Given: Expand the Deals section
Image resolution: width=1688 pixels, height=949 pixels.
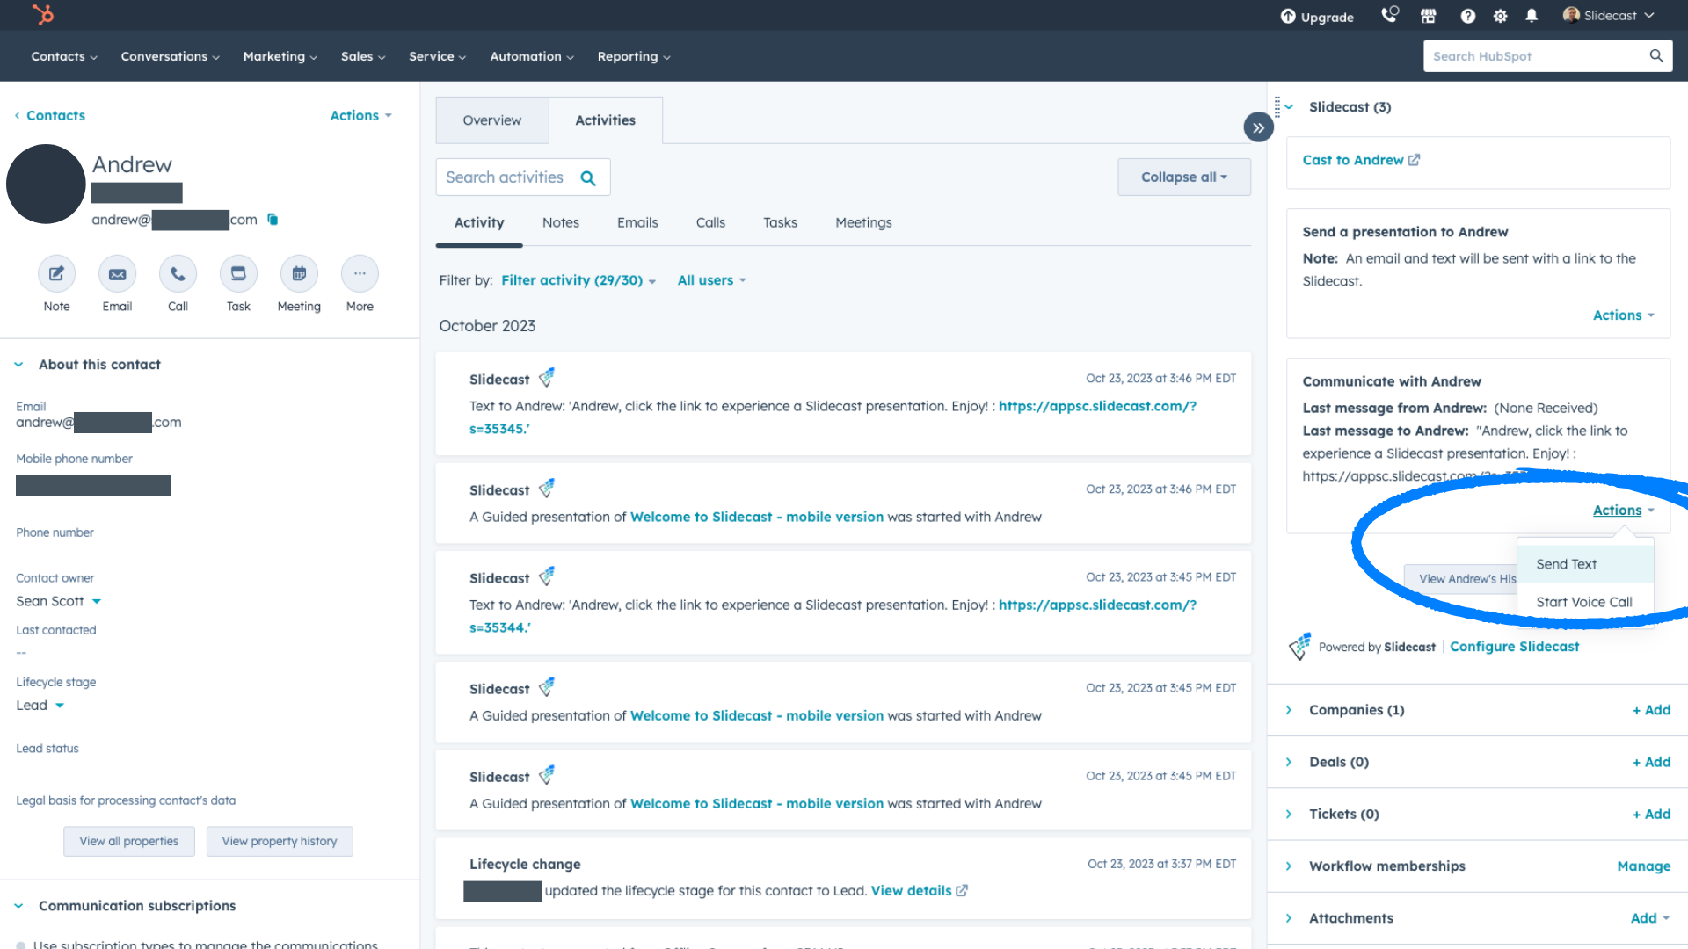Looking at the screenshot, I should 1289,762.
